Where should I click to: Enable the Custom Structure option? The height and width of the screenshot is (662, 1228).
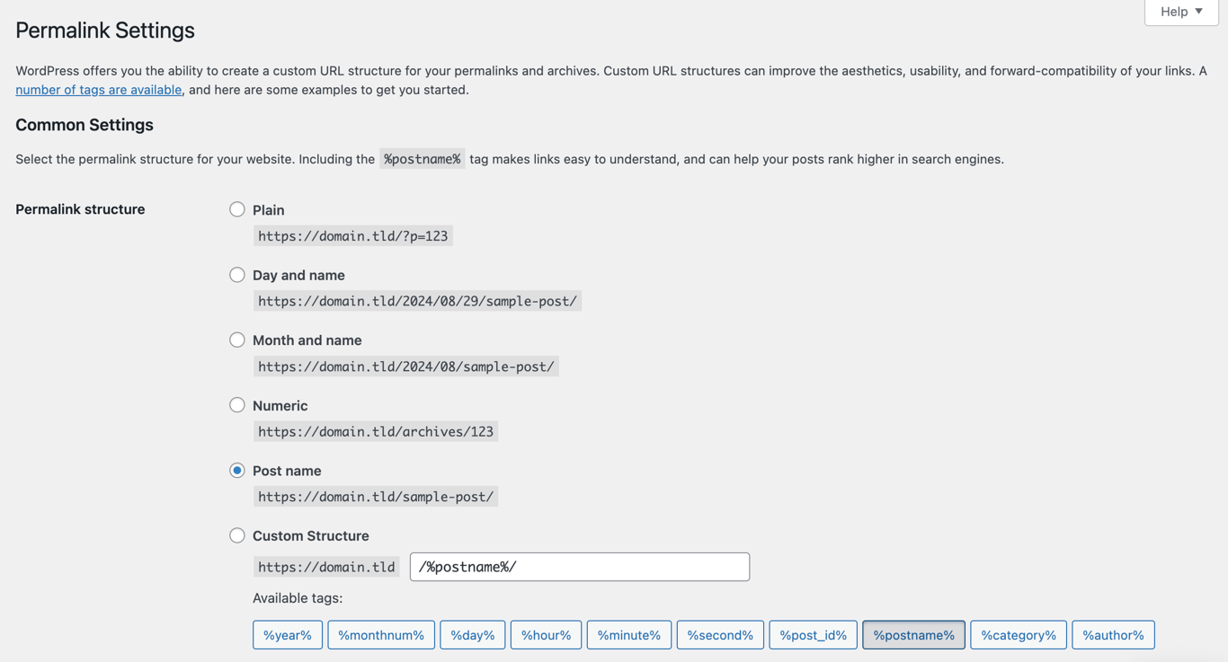click(x=236, y=534)
